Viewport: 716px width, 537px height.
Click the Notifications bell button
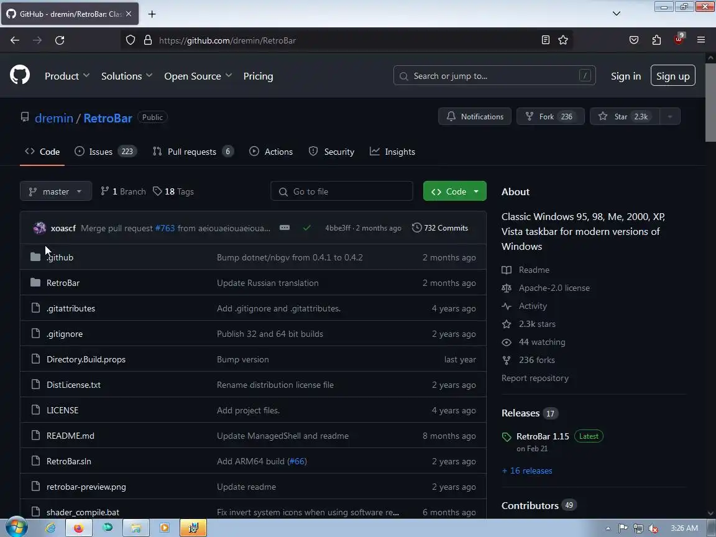click(x=474, y=116)
